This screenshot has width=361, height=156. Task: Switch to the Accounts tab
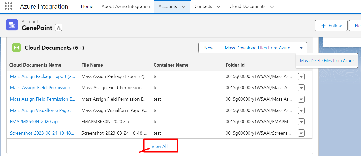tap(168, 6)
